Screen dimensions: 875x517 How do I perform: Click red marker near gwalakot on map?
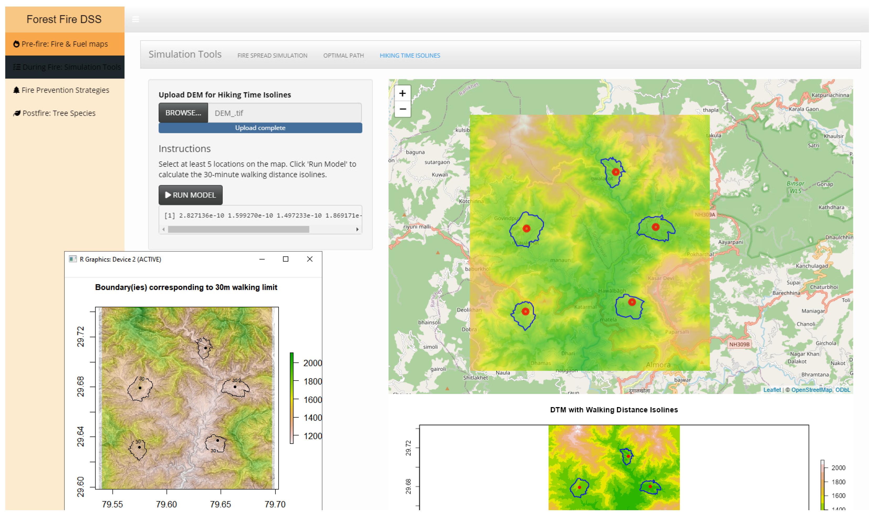point(616,172)
